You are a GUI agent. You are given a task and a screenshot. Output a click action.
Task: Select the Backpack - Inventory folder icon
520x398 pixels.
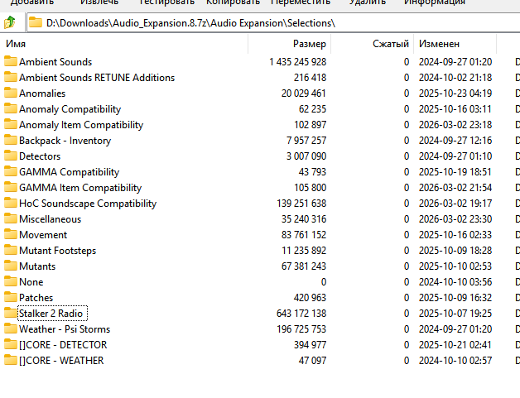coord(11,140)
